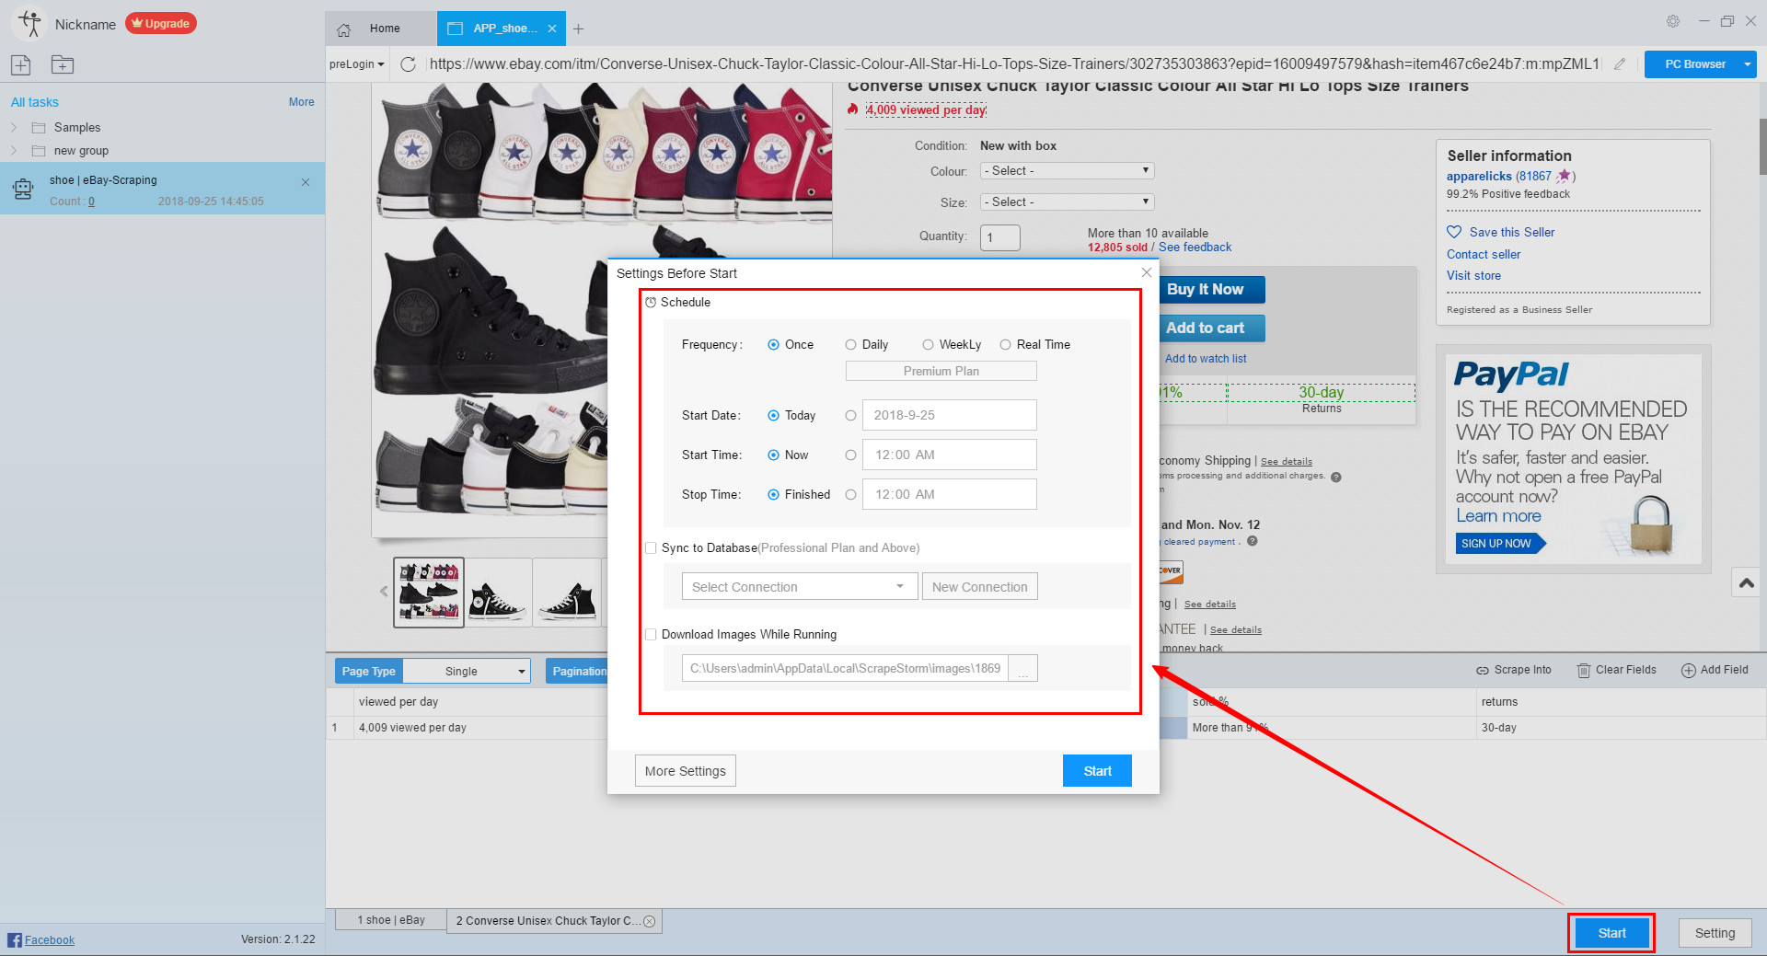Viewport: 1767px width, 956px height.
Task: Open the preLogin dropdown
Action: coord(357,64)
